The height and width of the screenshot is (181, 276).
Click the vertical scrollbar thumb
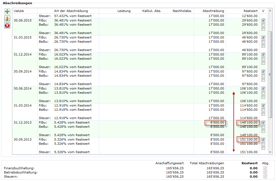pos(270,74)
